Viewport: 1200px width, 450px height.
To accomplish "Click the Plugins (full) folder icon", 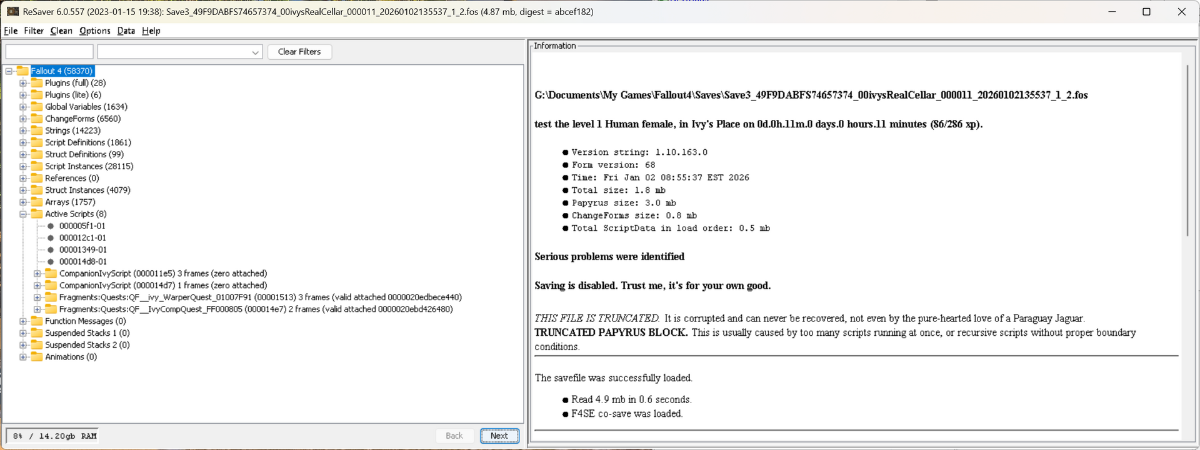I will [37, 83].
